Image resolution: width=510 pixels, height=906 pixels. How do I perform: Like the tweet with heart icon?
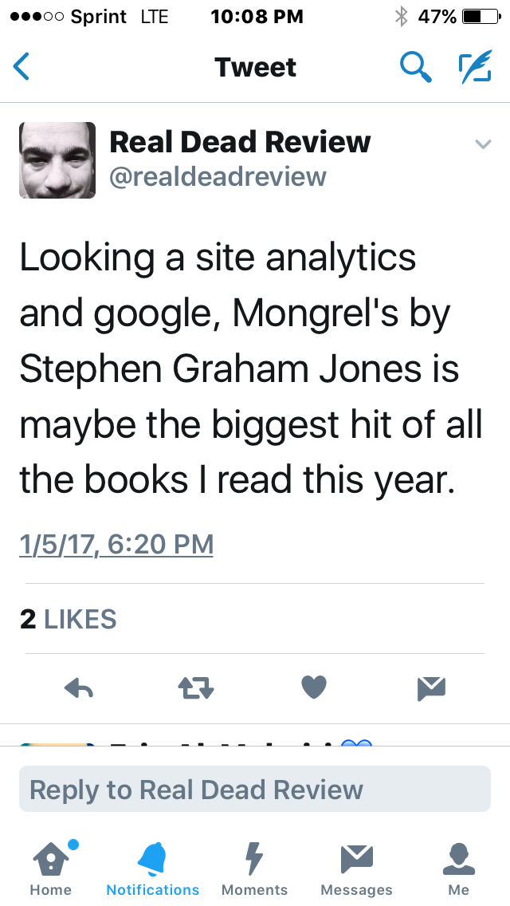click(x=314, y=687)
